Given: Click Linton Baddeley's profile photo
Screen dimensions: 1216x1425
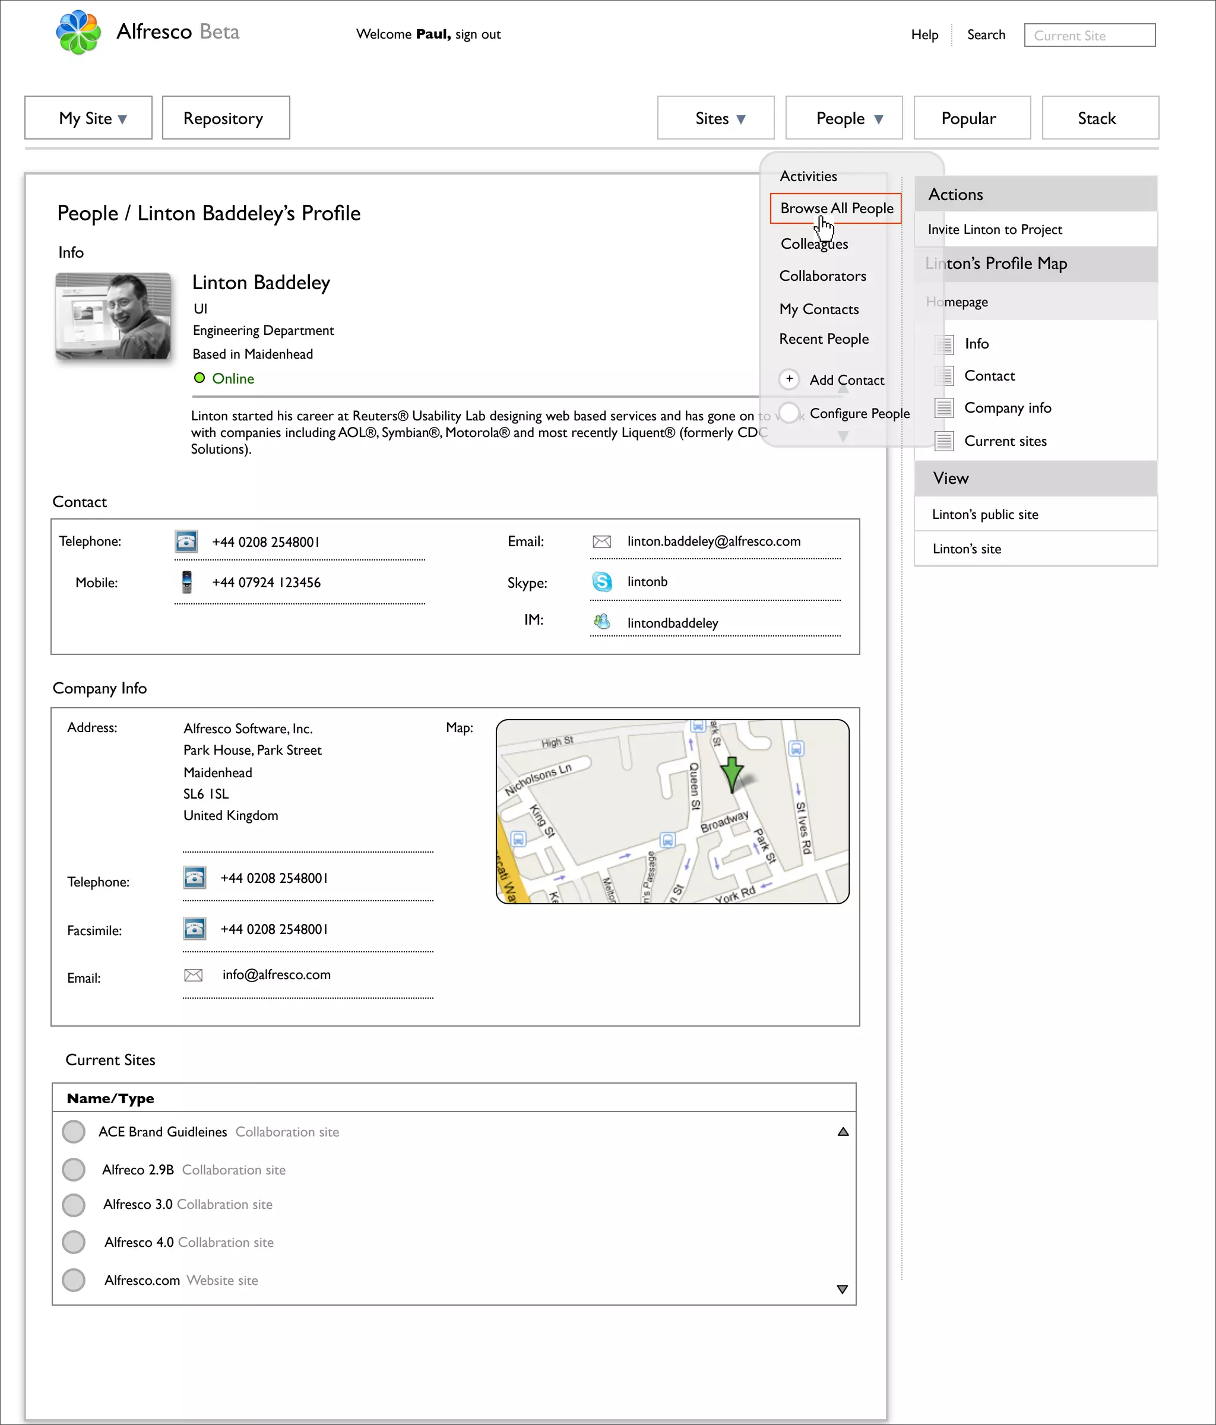Looking at the screenshot, I should click(113, 316).
